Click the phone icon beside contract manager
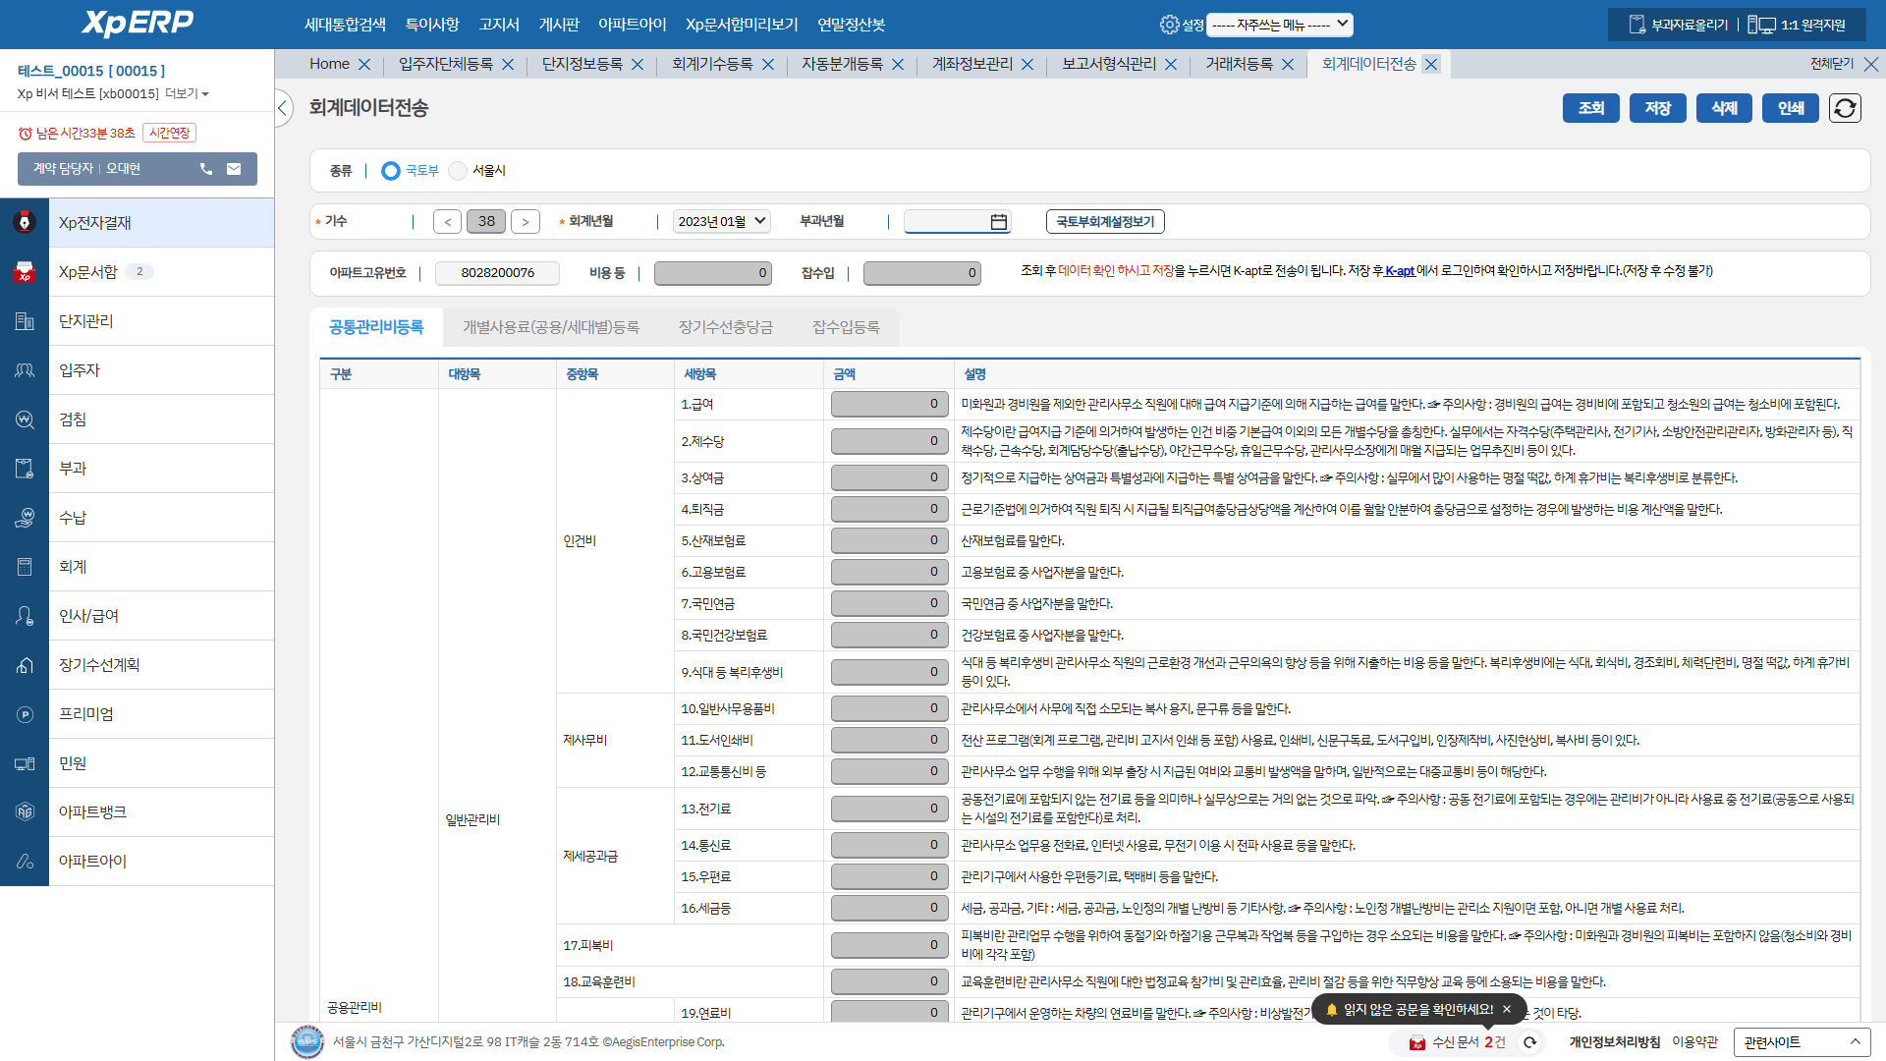Image resolution: width=1886 pixels, height=1061 pixels. pos(206,169)
